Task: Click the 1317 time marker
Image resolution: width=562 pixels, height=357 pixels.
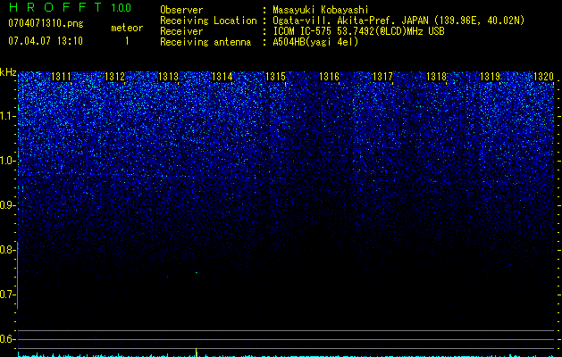Action: click(382, 77)
